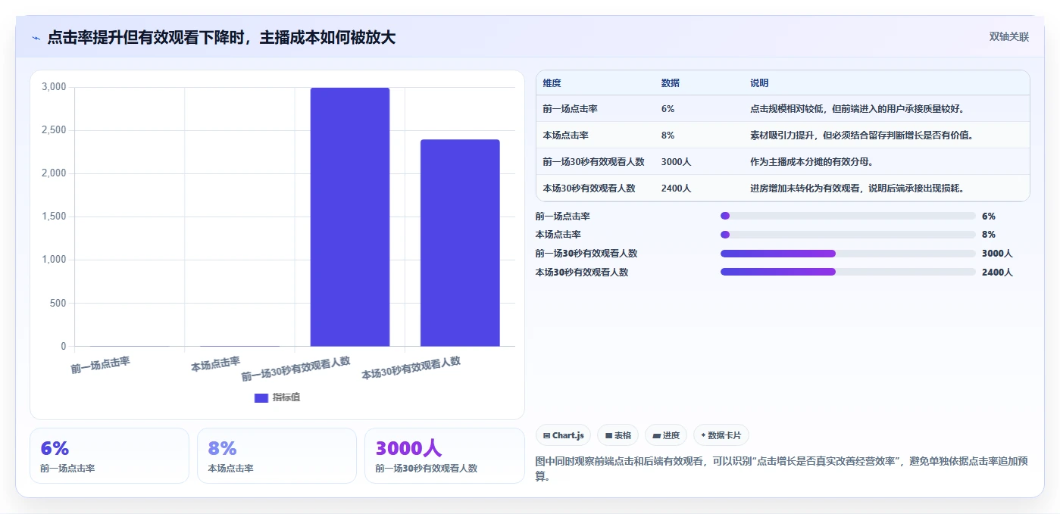Click the tall 3000 bar in the chart

click(x=350, y=217)
